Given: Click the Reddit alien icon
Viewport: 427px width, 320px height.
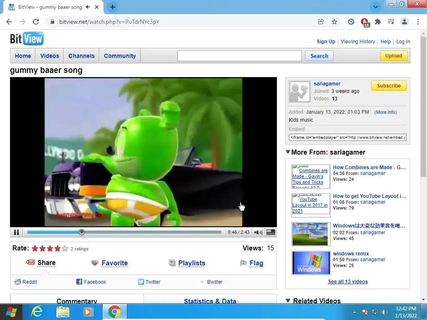Looking at the screenshot, I should (x=18, y=282).
